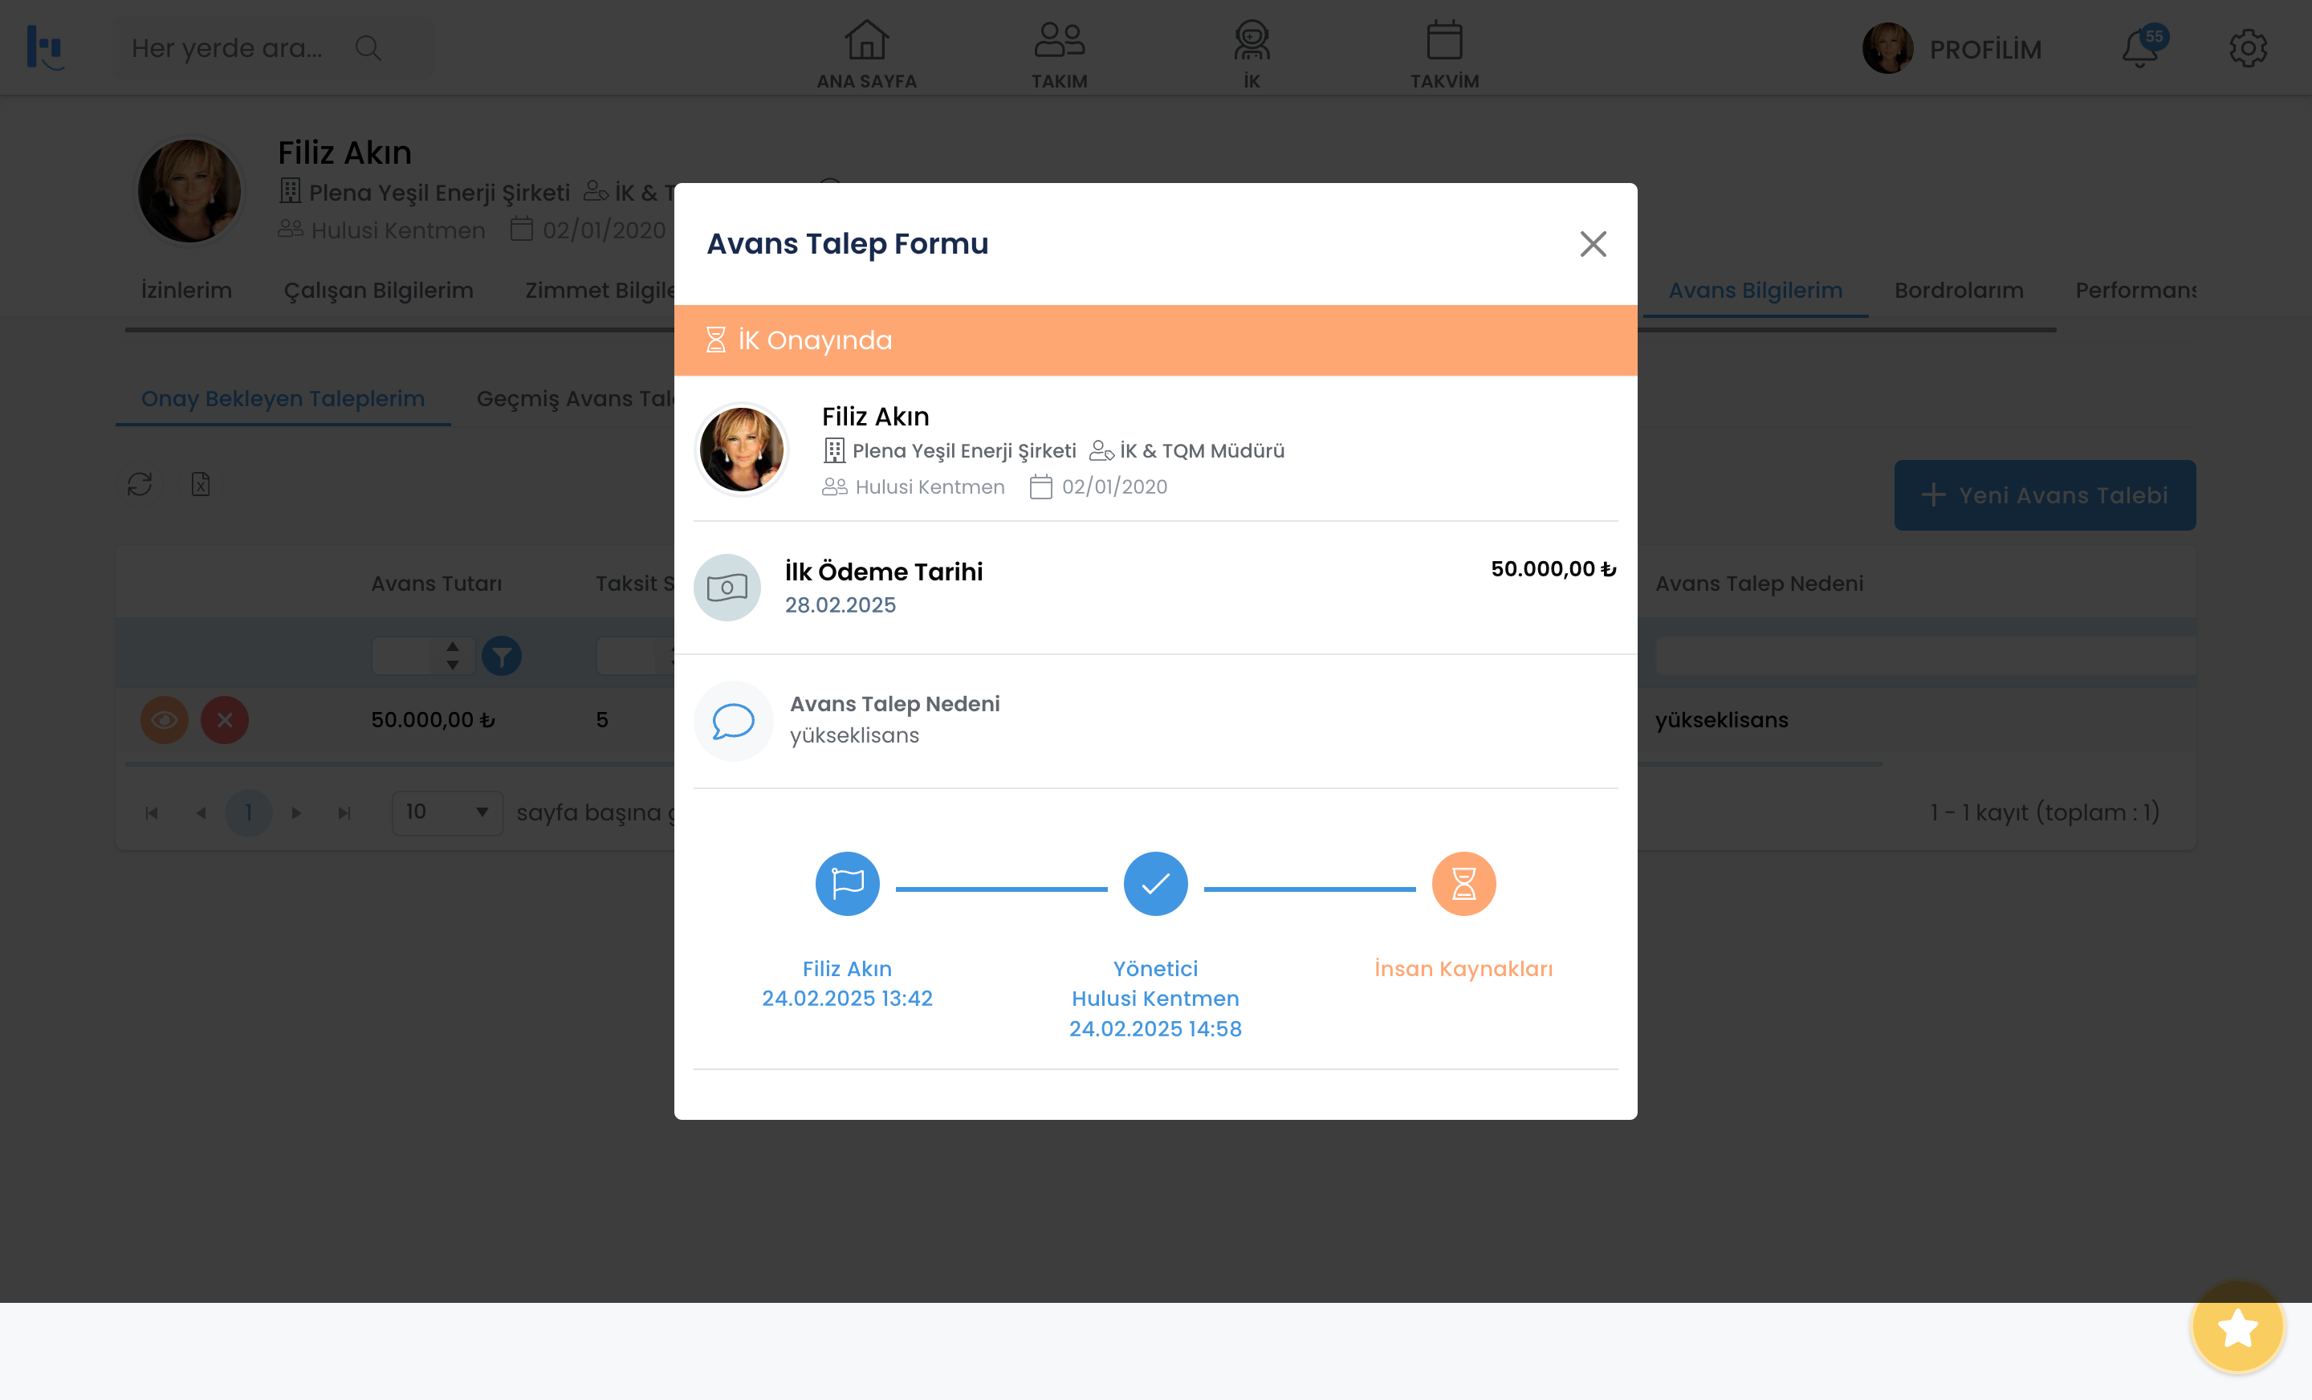Screen dimensions: 2312x1400
Task: Click Yeni Avans Talebi button
Action: point(2044,494)
